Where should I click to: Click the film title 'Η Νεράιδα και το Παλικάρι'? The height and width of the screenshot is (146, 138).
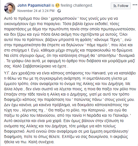click(x=106, y=115)
